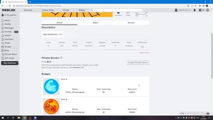213x120 pixels.
Task: Open the Discover menu
Action: click(28, 10)
